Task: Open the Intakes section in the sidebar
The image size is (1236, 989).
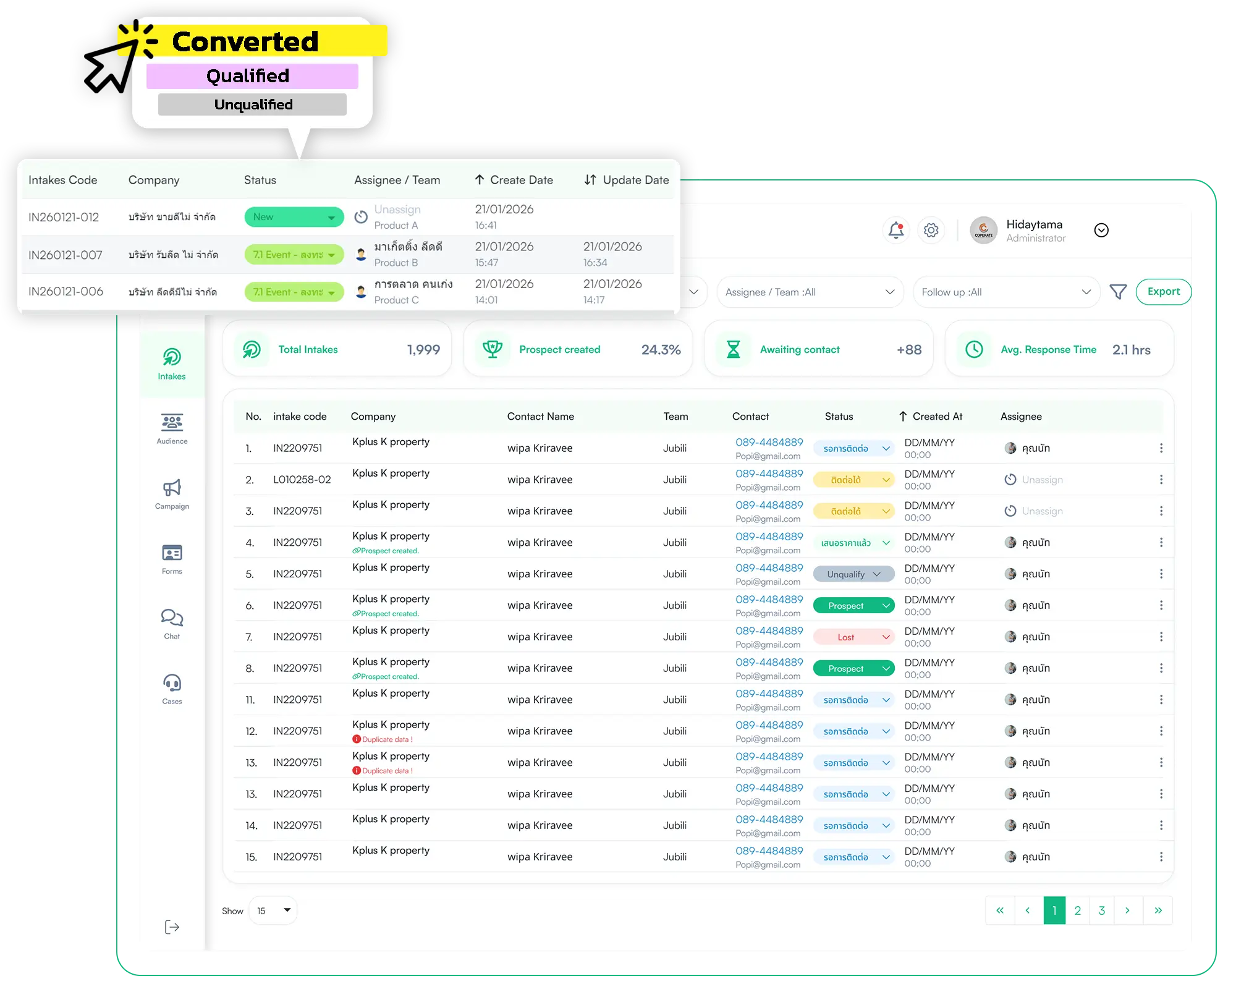Action: [x=172, y=364]
